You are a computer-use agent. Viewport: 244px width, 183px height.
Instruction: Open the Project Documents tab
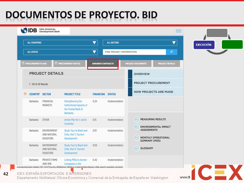pyautogui.click(x=136, y=64)
